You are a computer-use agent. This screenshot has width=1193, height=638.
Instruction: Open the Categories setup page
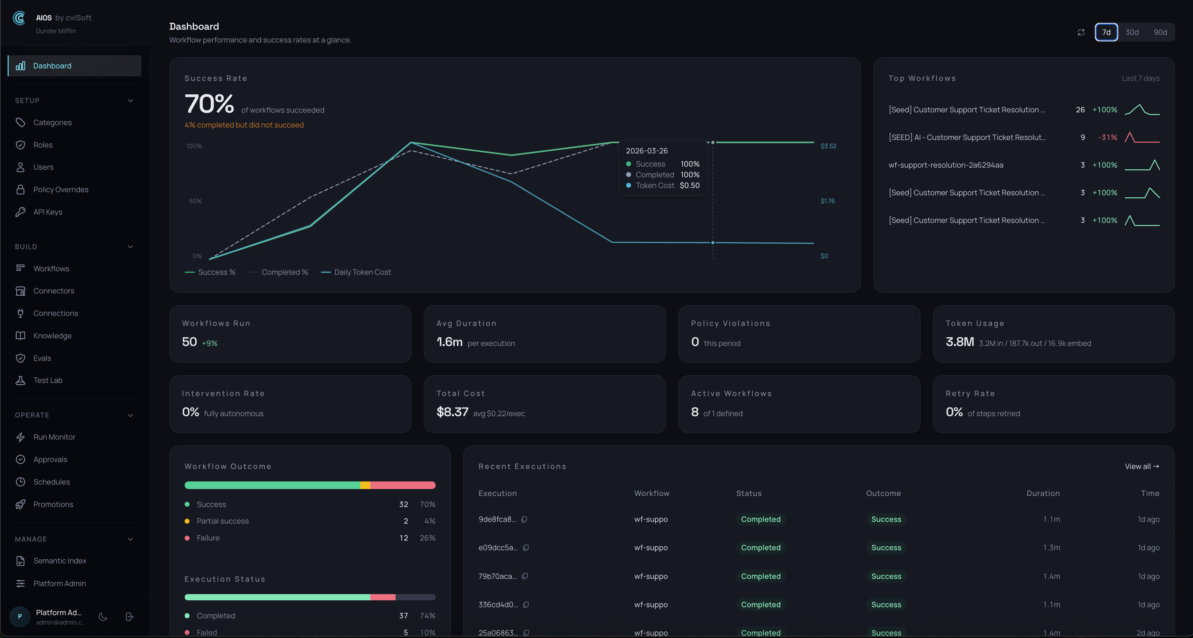52,122
